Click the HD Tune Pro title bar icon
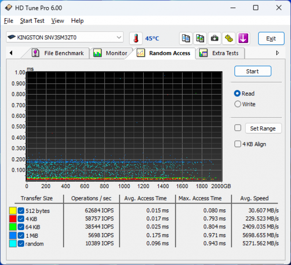 (x=9, y=8)
